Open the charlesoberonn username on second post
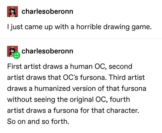The image size is (162, 133). (47, 51)
